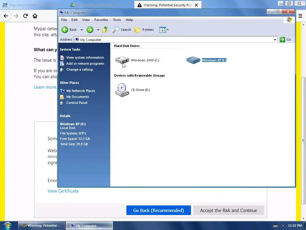Click the browser back arrow button
This screenshot has width=306, height=230.
click(6, 16)
